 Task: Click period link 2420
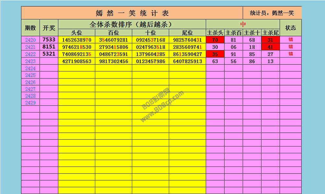pyautogui.click(x=30, y=40)
